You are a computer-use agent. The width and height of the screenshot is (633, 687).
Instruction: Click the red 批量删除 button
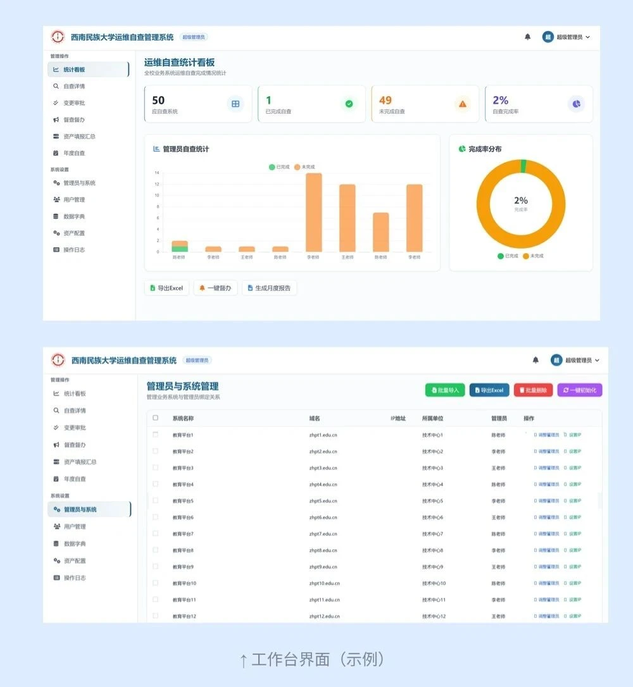coord(533,390)
